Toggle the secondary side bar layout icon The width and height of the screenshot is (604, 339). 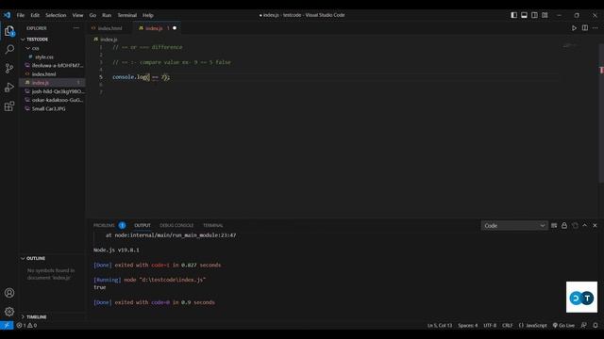tap(534, 15)
